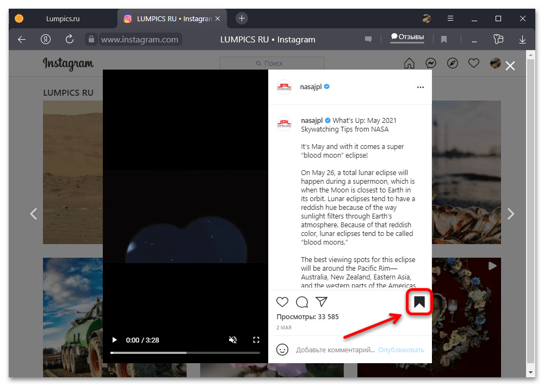Viewport: 544px width, 386px height.
Task: Click the Отзывы button in toolbar
Action: coord(407,38)
